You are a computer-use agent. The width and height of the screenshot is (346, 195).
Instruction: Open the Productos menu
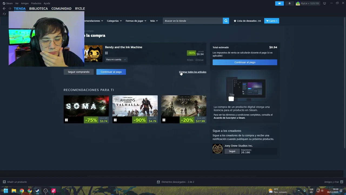pyautogui.click(x=36, y=3)
